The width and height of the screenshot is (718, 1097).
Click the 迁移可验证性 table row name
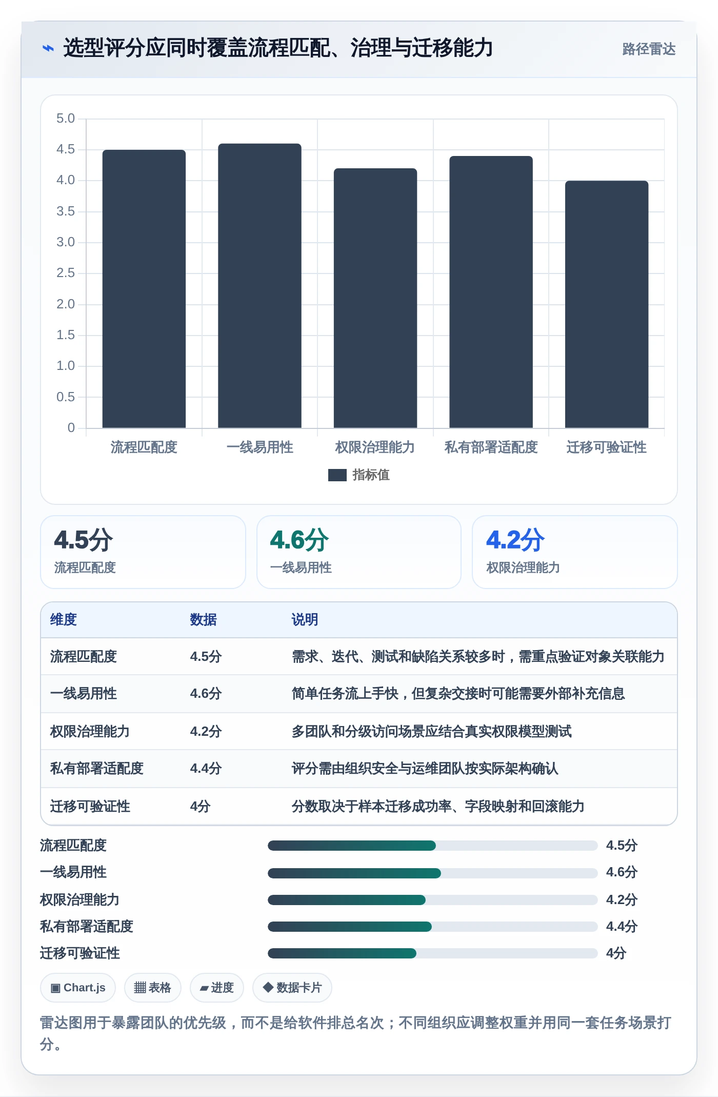90,807
